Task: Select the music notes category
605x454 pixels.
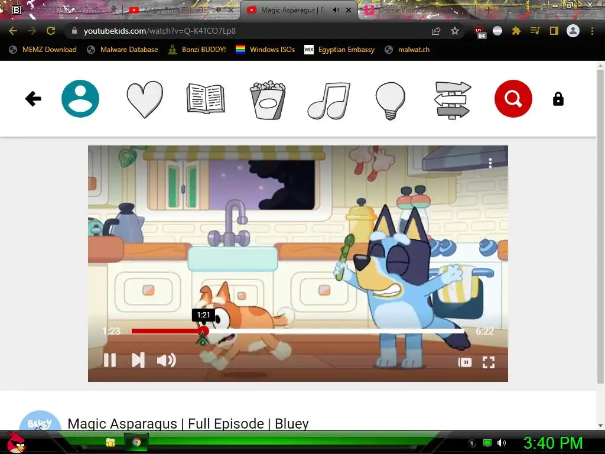Action: coord(328,100)
